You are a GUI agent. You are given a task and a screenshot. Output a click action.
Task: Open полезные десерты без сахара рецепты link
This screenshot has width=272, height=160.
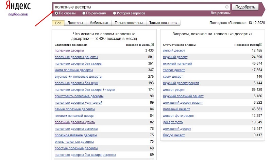point(85,155)
